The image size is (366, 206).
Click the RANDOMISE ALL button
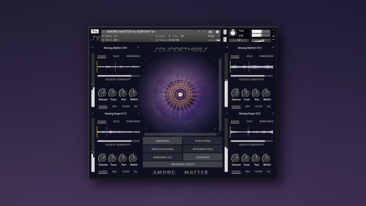tap(163, 157)
